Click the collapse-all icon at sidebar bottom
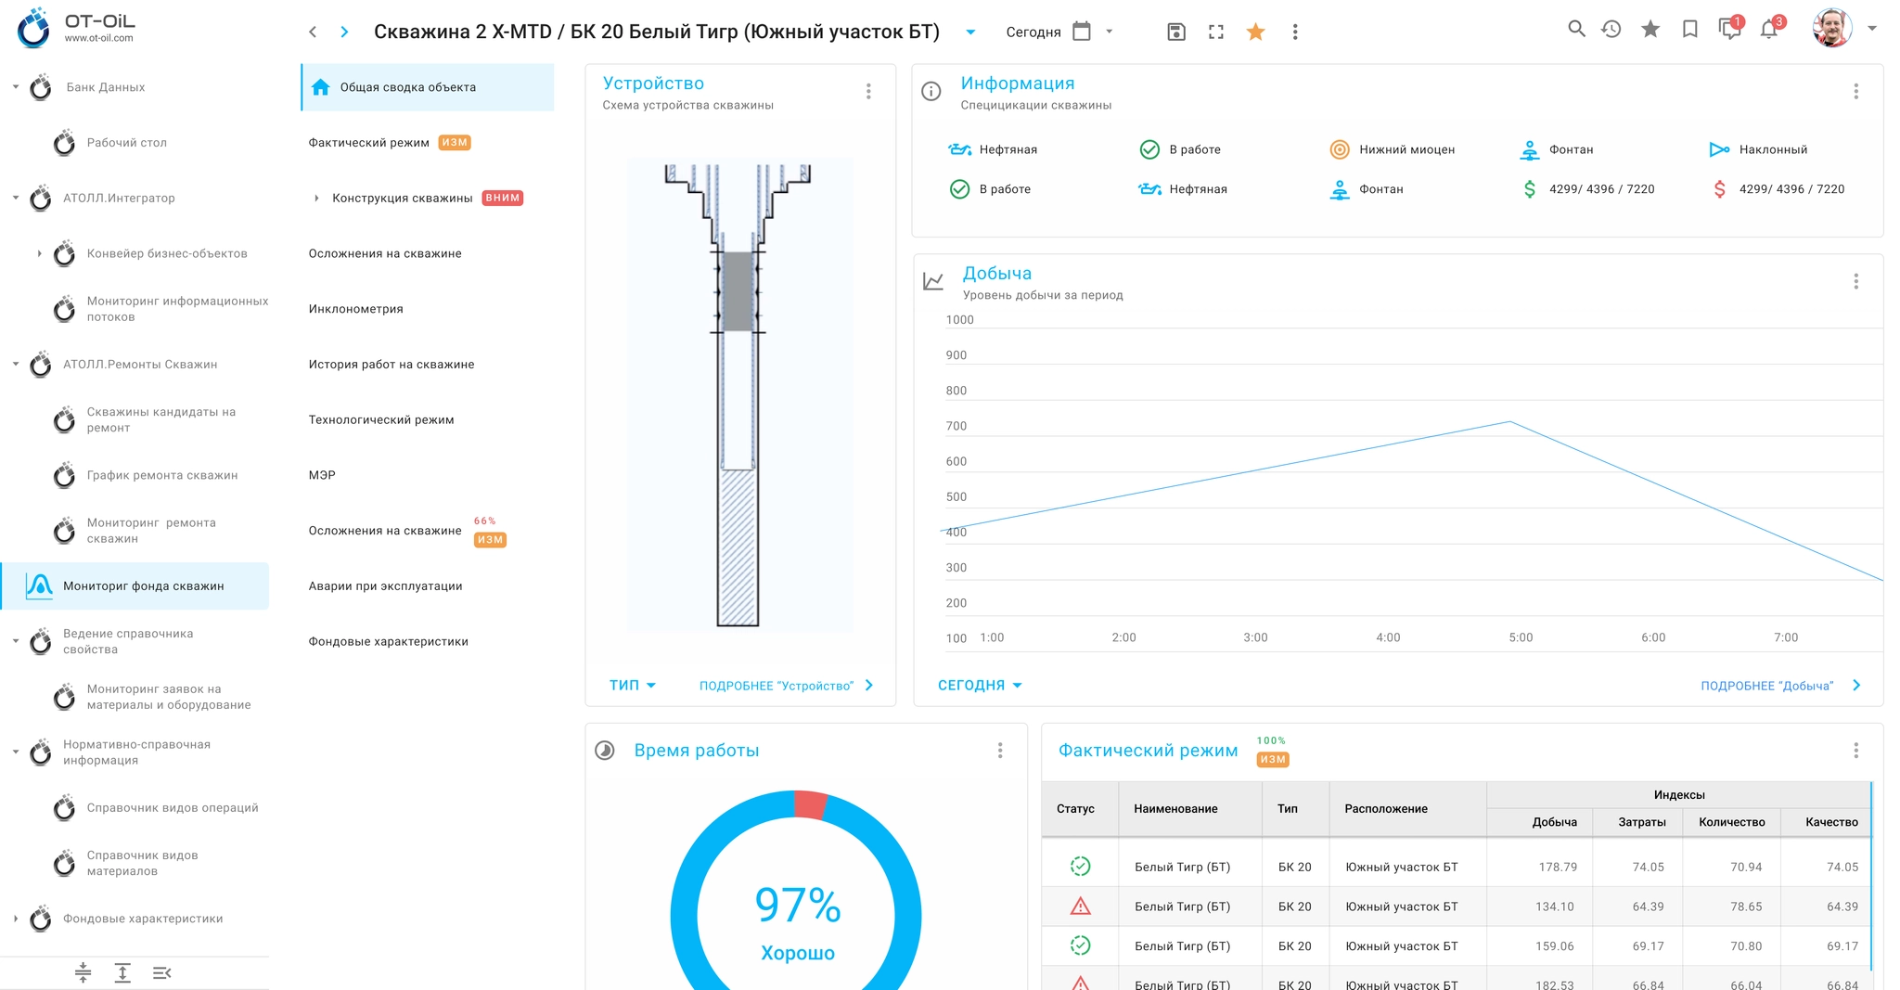Screen dimensions: 1900x990 coord(83,971)
